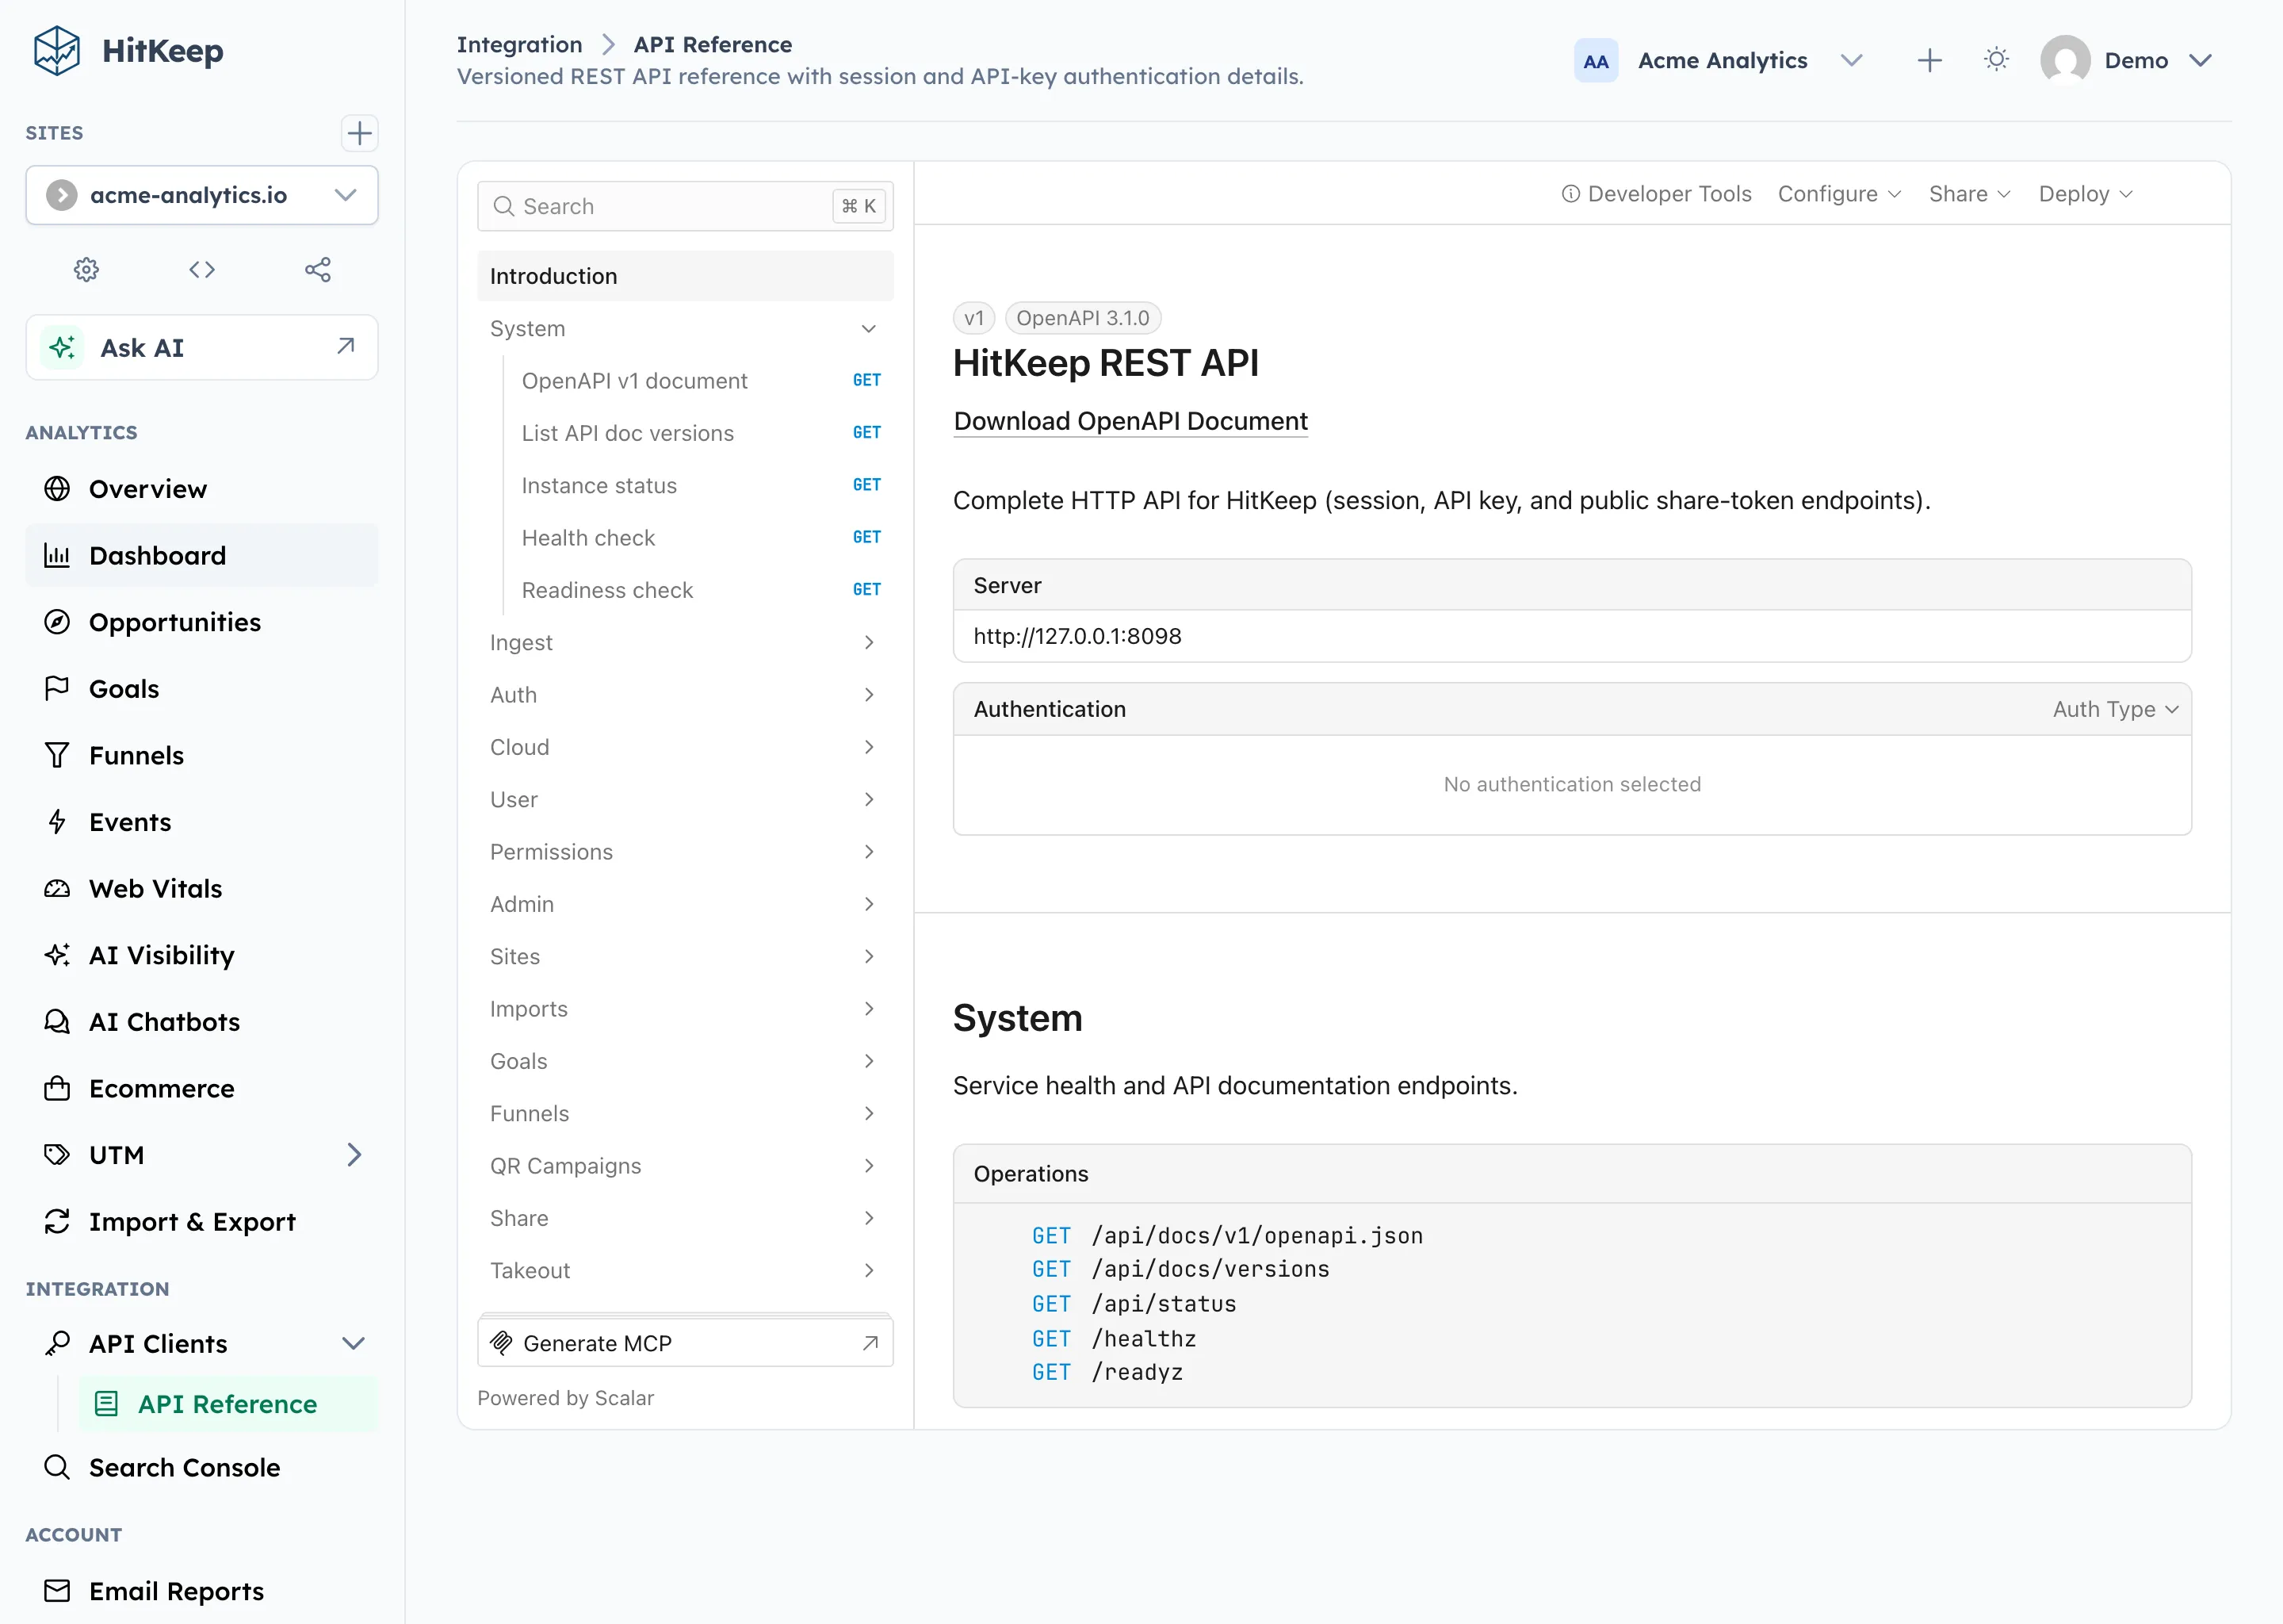Screen dimensions: 2283x1624
Task: Expand the Cloud section
Action: (686, 747)
